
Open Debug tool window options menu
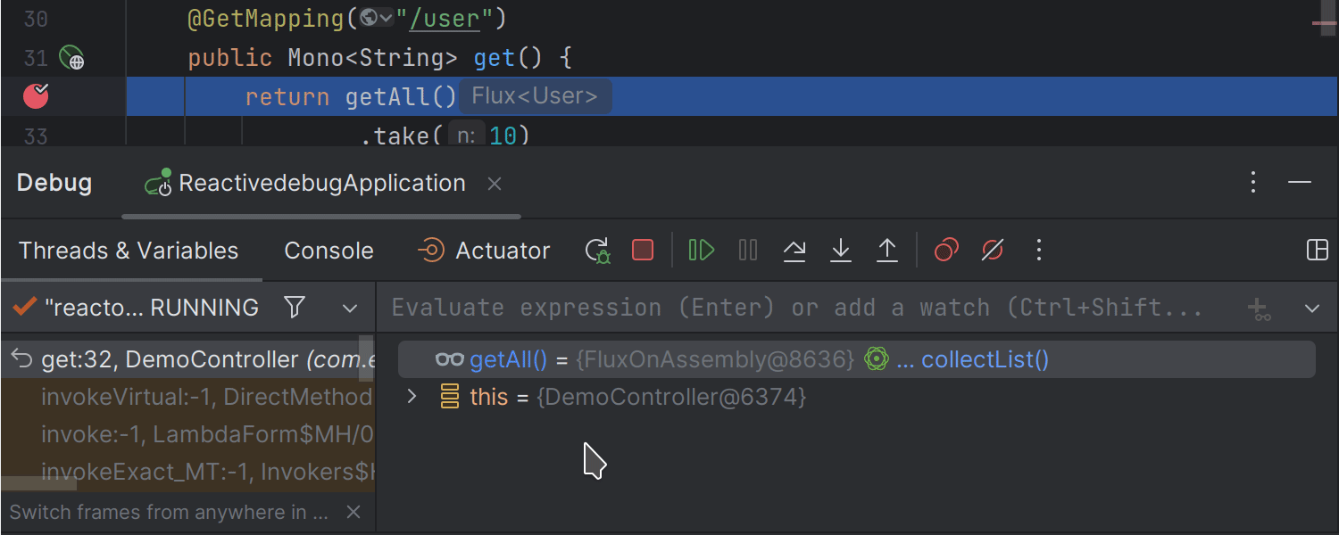coord(1253,183)
